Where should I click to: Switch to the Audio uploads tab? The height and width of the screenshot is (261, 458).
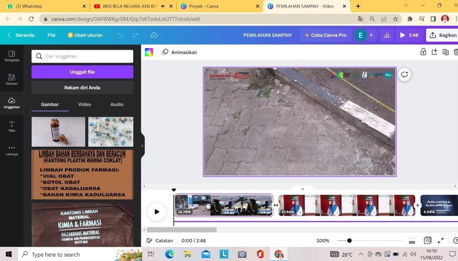117,104
